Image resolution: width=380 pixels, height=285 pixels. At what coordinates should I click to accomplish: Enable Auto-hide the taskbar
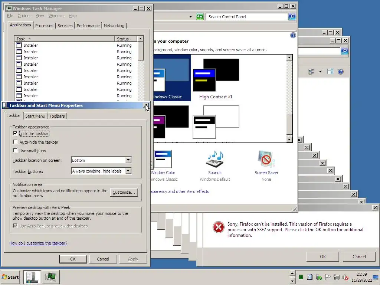coord(15,142)
